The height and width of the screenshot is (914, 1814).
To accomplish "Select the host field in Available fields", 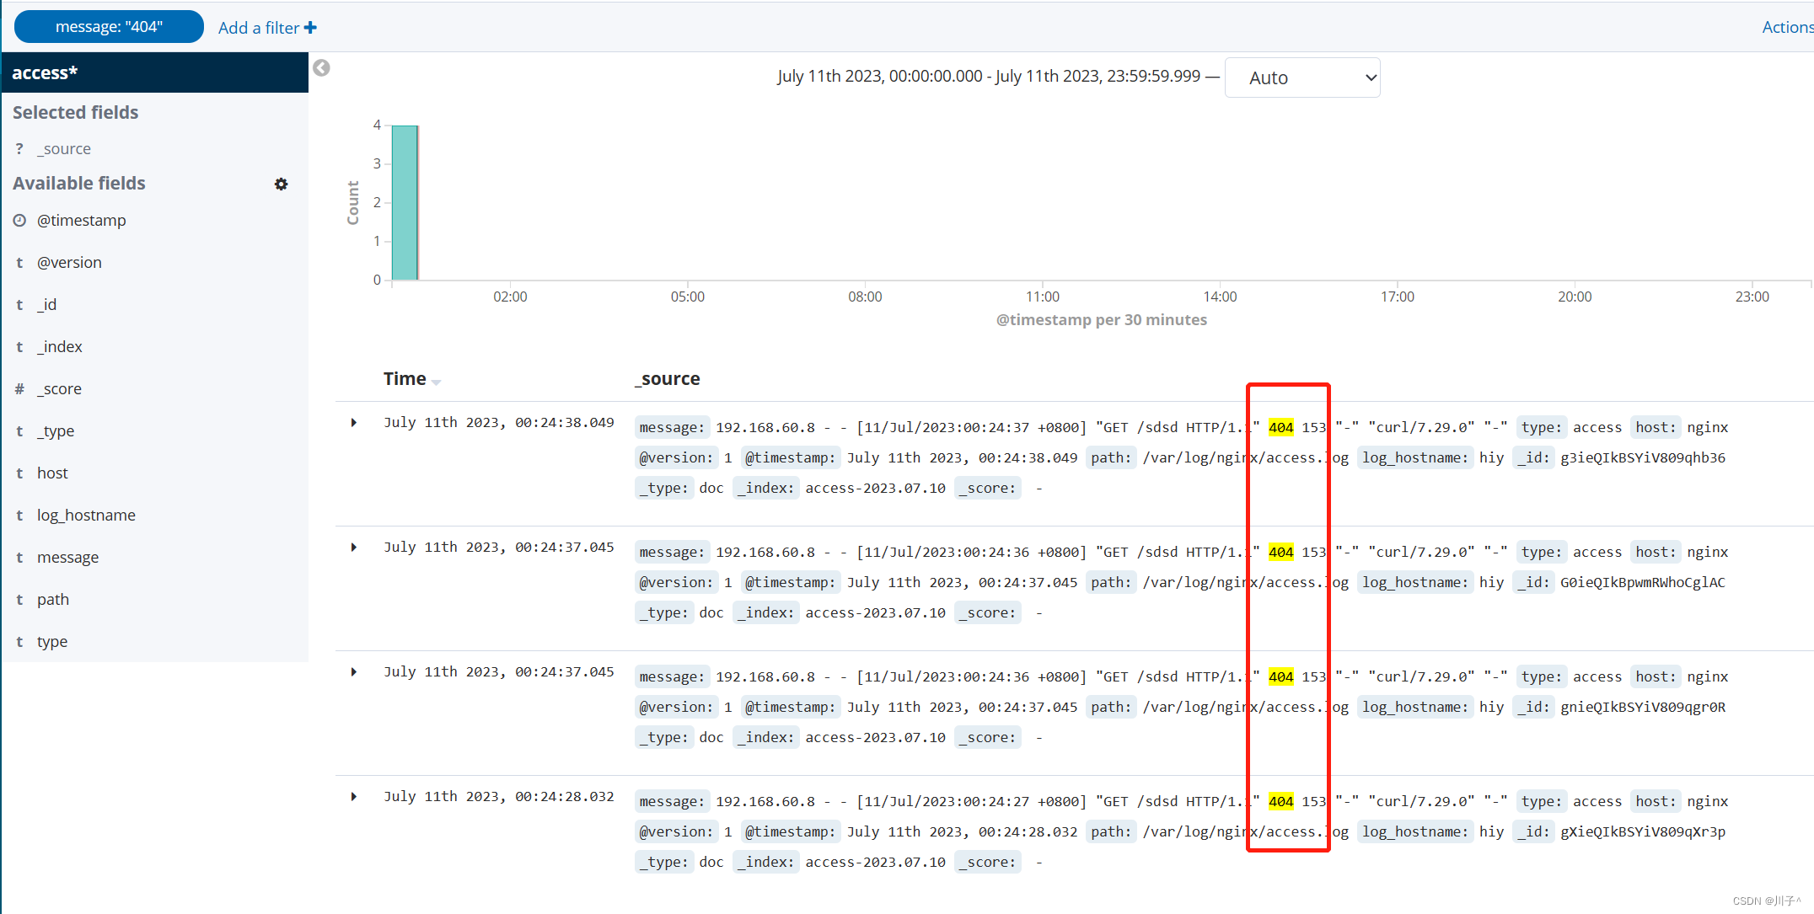I will tap(52, 473).
